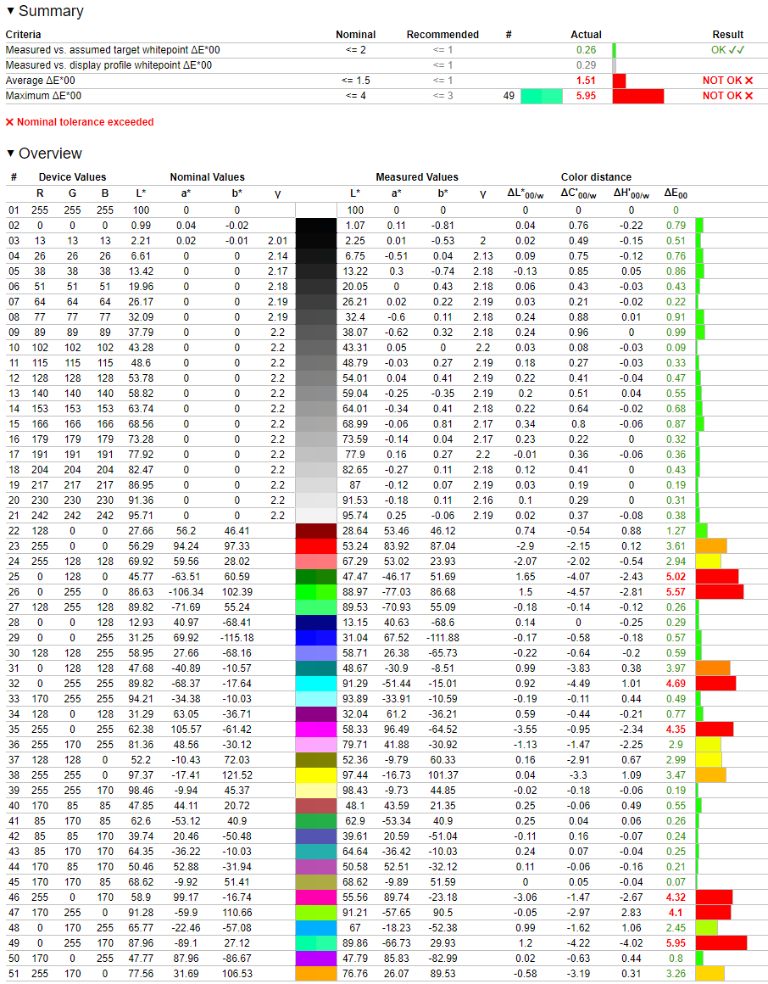Click the magenta swatch in row 35
Screen dimensions: 768x984
[x=316, y=730]
